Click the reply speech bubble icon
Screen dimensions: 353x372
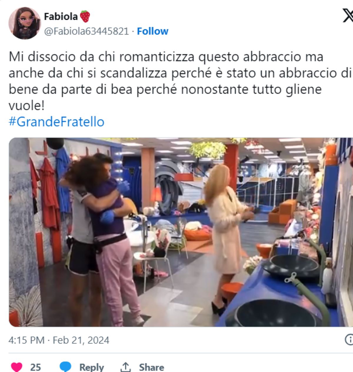tap(65, 367)
